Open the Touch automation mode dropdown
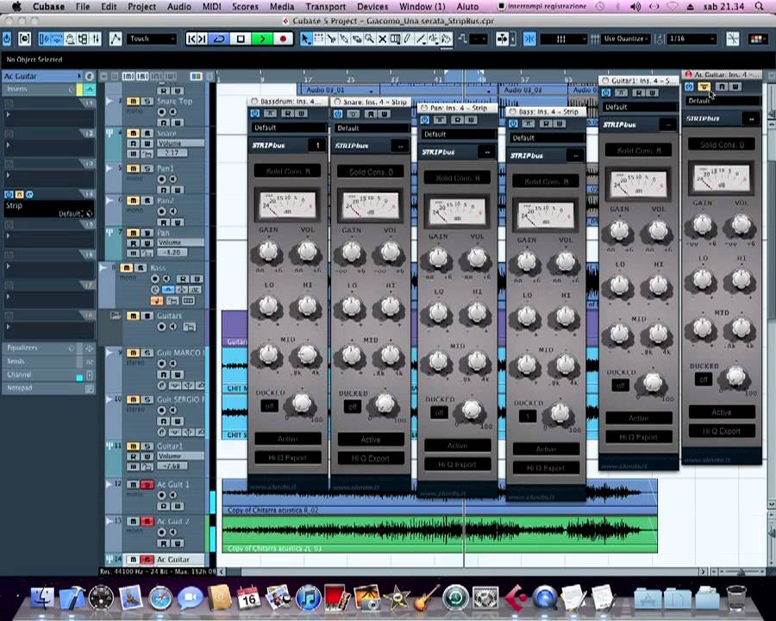776x621 pixels. pos(152,39)
